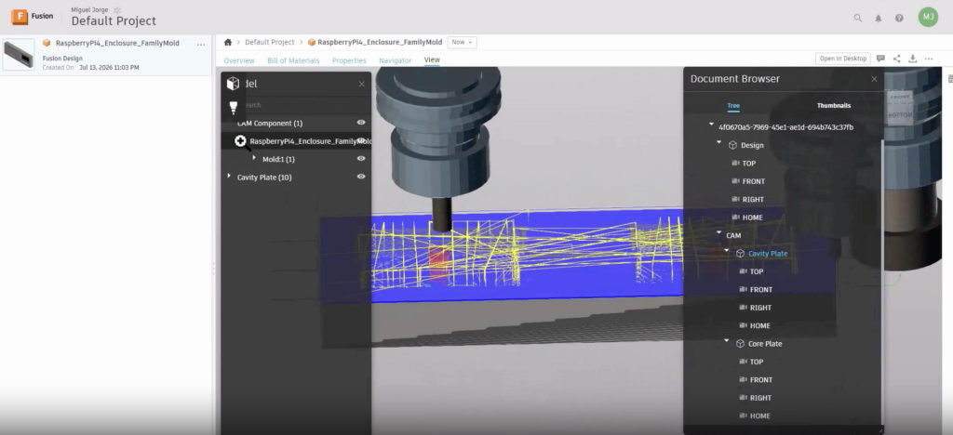Screen dimensions: 953x435
Task: Open the ellipsis menu on the file card
Action: (x=201, y=45)
